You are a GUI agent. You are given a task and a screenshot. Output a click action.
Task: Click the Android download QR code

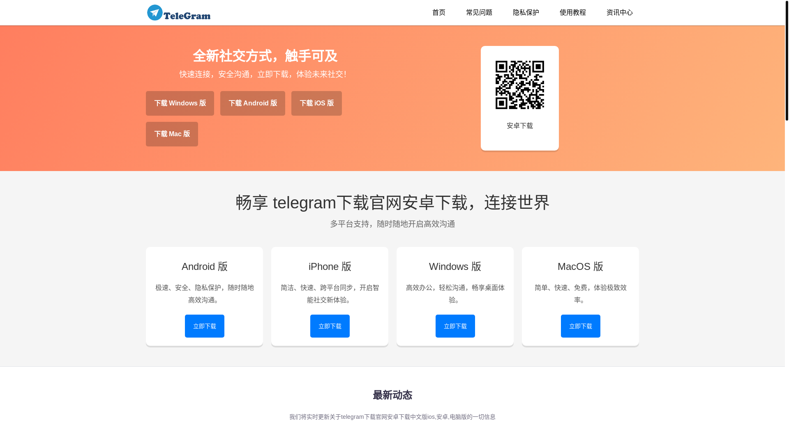coord(520,85)
